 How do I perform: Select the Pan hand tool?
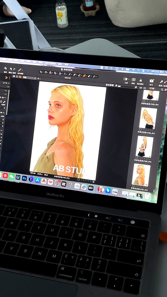tap(46, 72)
